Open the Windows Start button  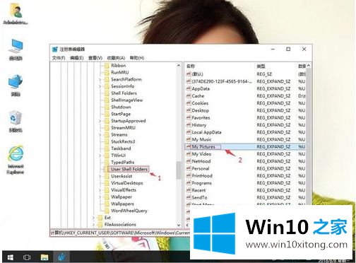10,257
